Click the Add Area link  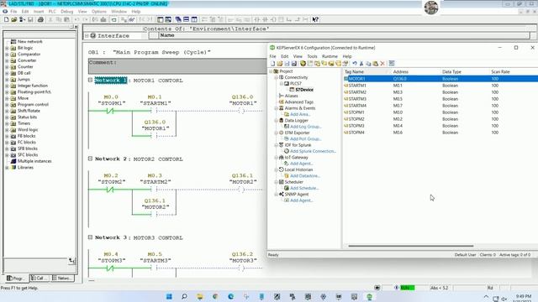click(300, 114)
